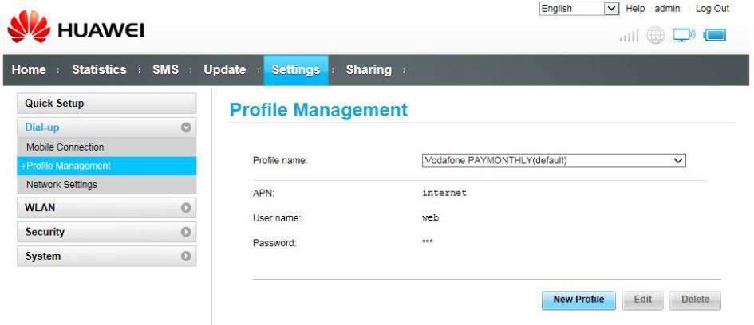Select Mobile Connection in sidebar
The image size is (754, 325).
pos(65,147)
